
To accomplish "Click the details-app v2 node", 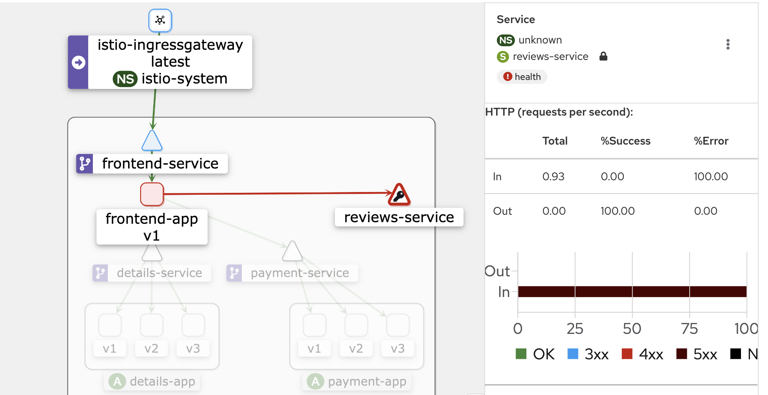I will (152, 325).
